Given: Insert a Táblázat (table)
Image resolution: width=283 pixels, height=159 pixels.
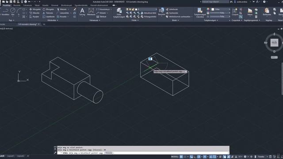Looking at the screenshot, I should (101, 17).
